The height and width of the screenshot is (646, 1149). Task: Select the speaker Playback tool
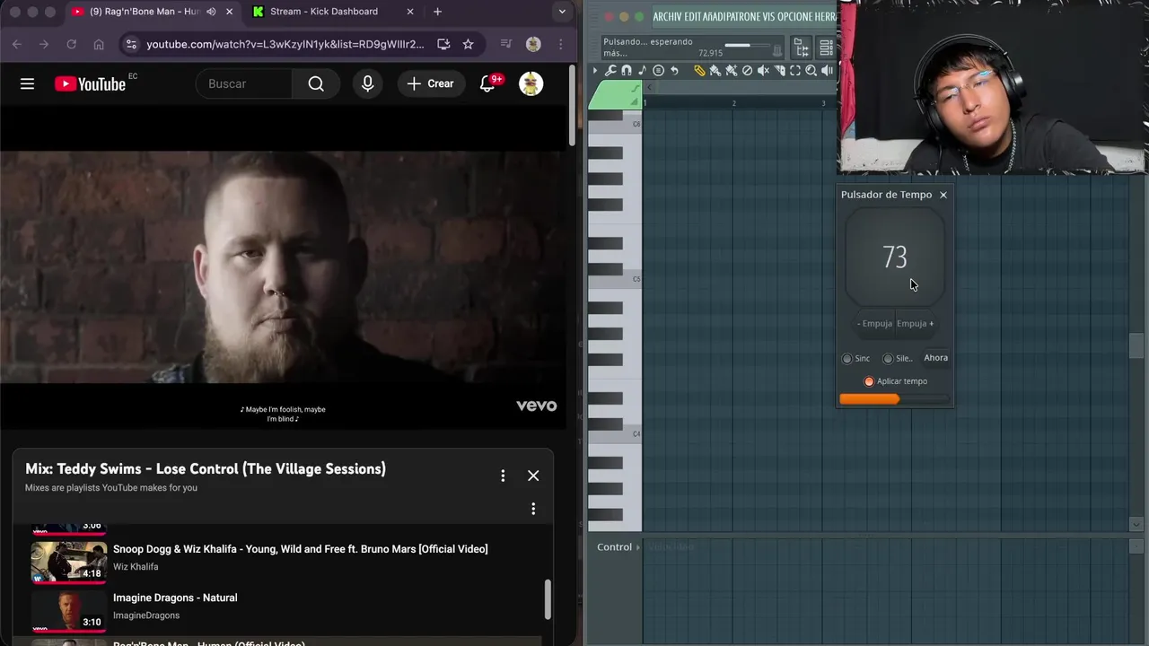[x=827, y=70]
